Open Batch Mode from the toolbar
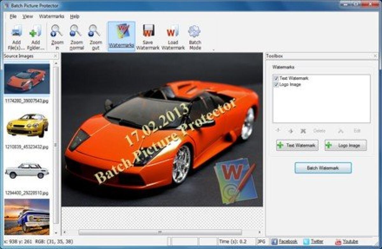 coord(195,35)
